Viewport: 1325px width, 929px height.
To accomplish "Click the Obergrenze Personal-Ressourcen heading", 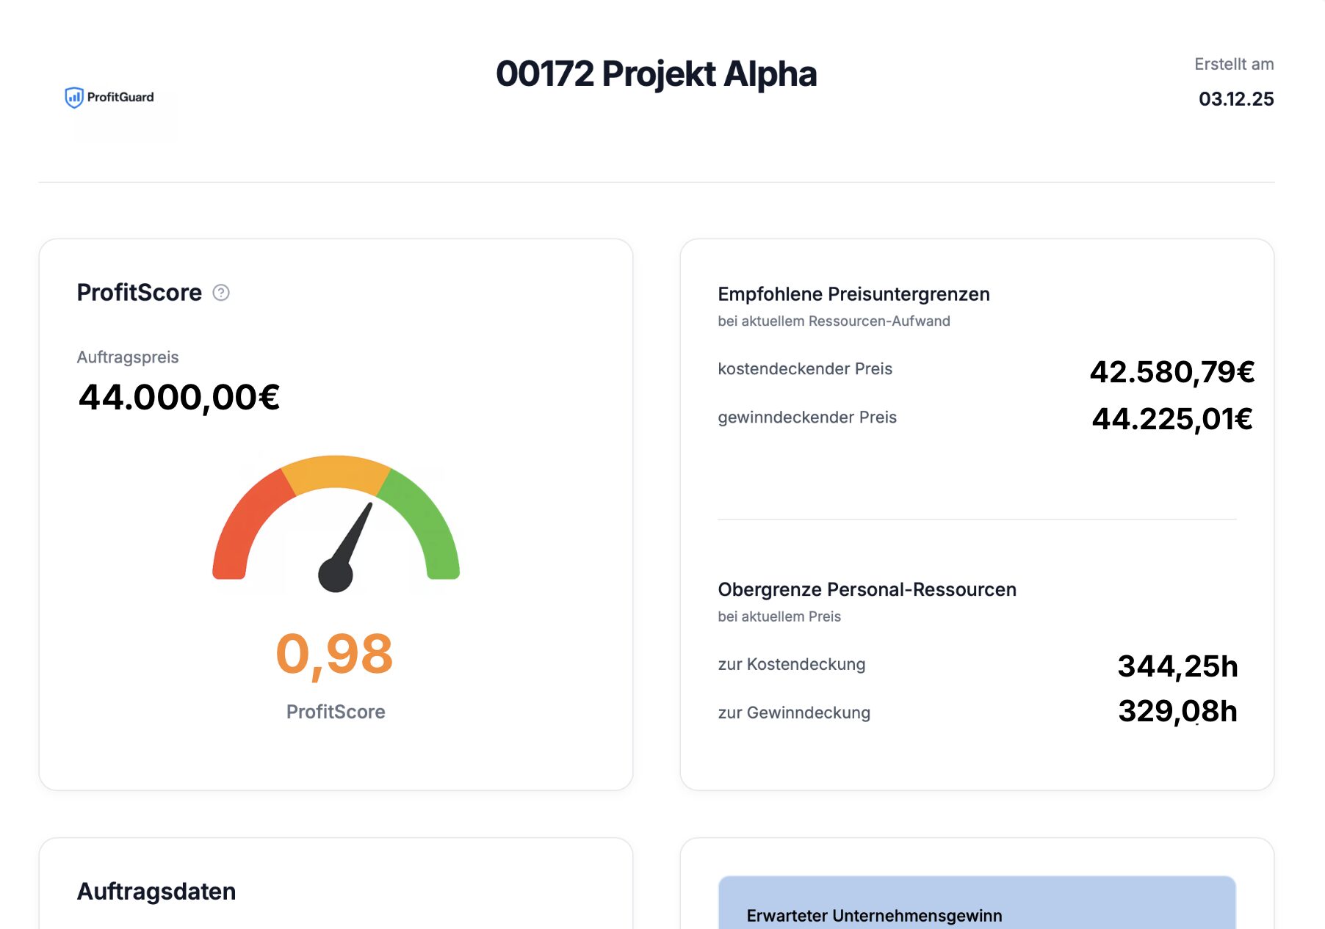I will tap(867, 589).
